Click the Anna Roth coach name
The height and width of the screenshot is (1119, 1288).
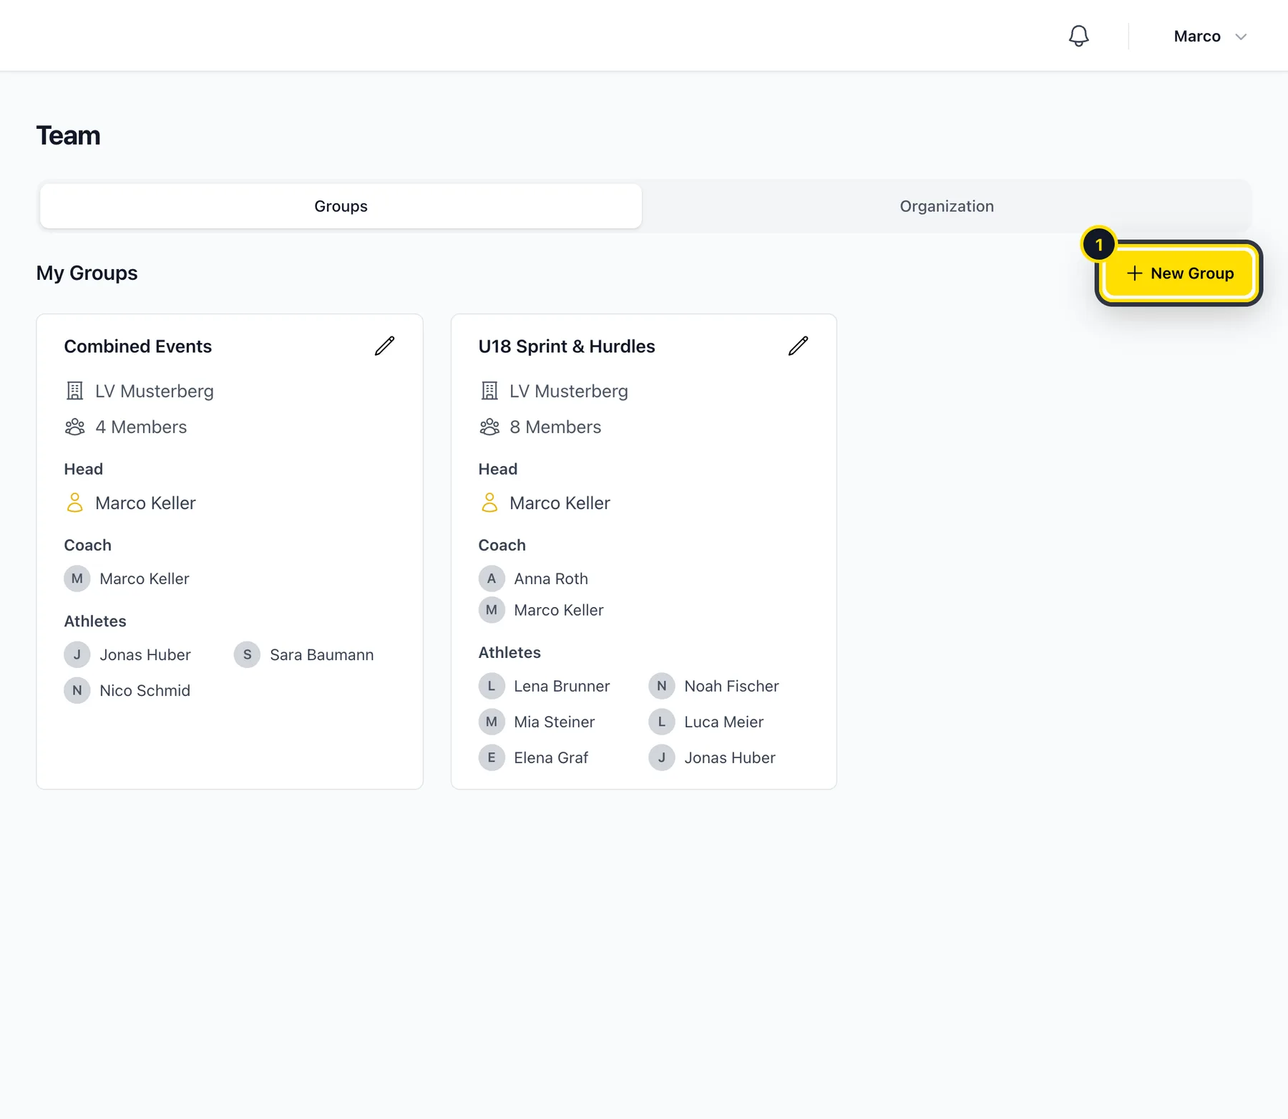click(x=551, y=578)
